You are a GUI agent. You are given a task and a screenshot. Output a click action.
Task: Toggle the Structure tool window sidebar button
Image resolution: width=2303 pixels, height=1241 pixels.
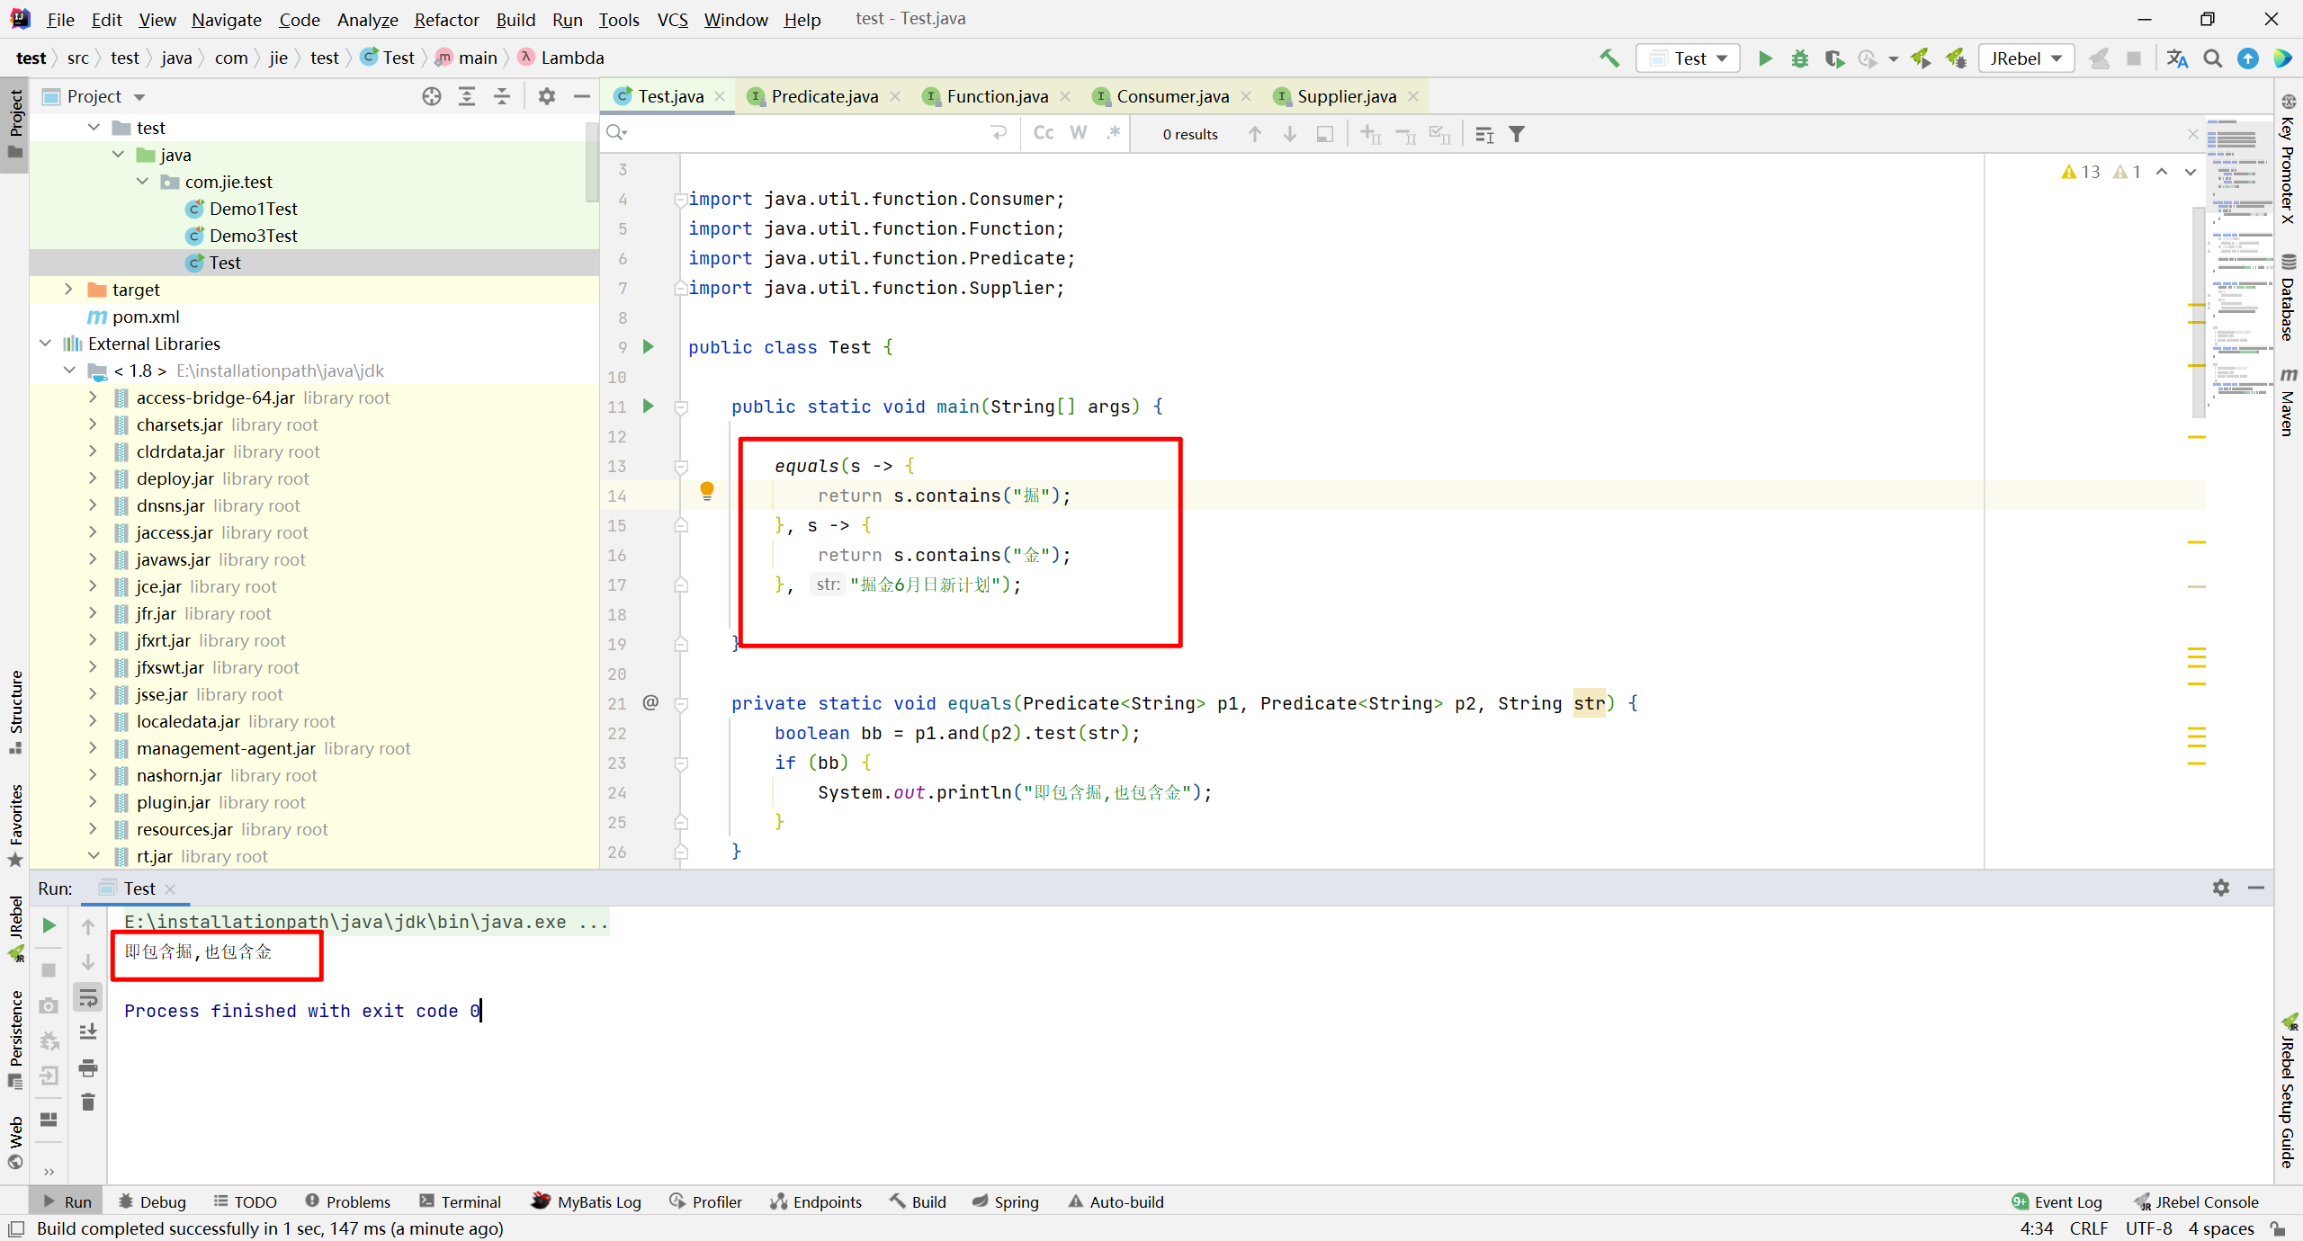[15, 711]
